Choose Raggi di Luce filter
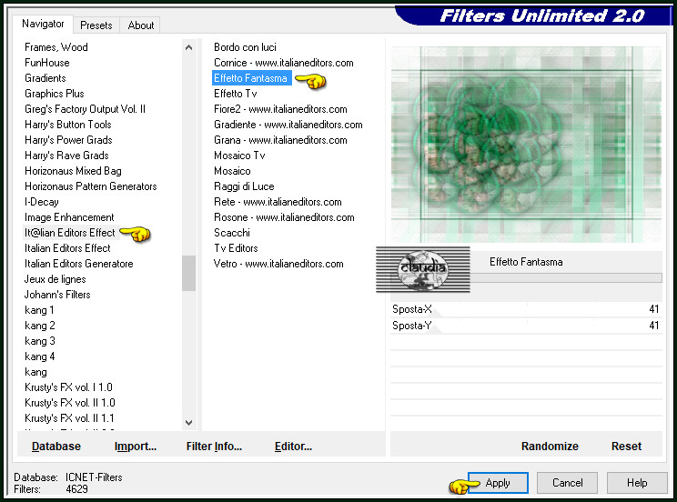This screenshot has height=502, width=677. [x=244, y=186]
